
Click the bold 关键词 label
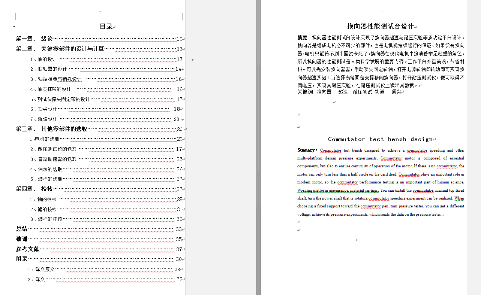[x=305, y=92]
